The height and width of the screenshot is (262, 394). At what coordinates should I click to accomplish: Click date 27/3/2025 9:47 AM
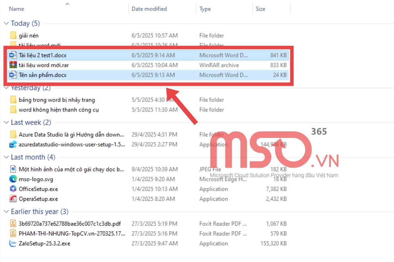pyautogui.click(x=155, y=243)
